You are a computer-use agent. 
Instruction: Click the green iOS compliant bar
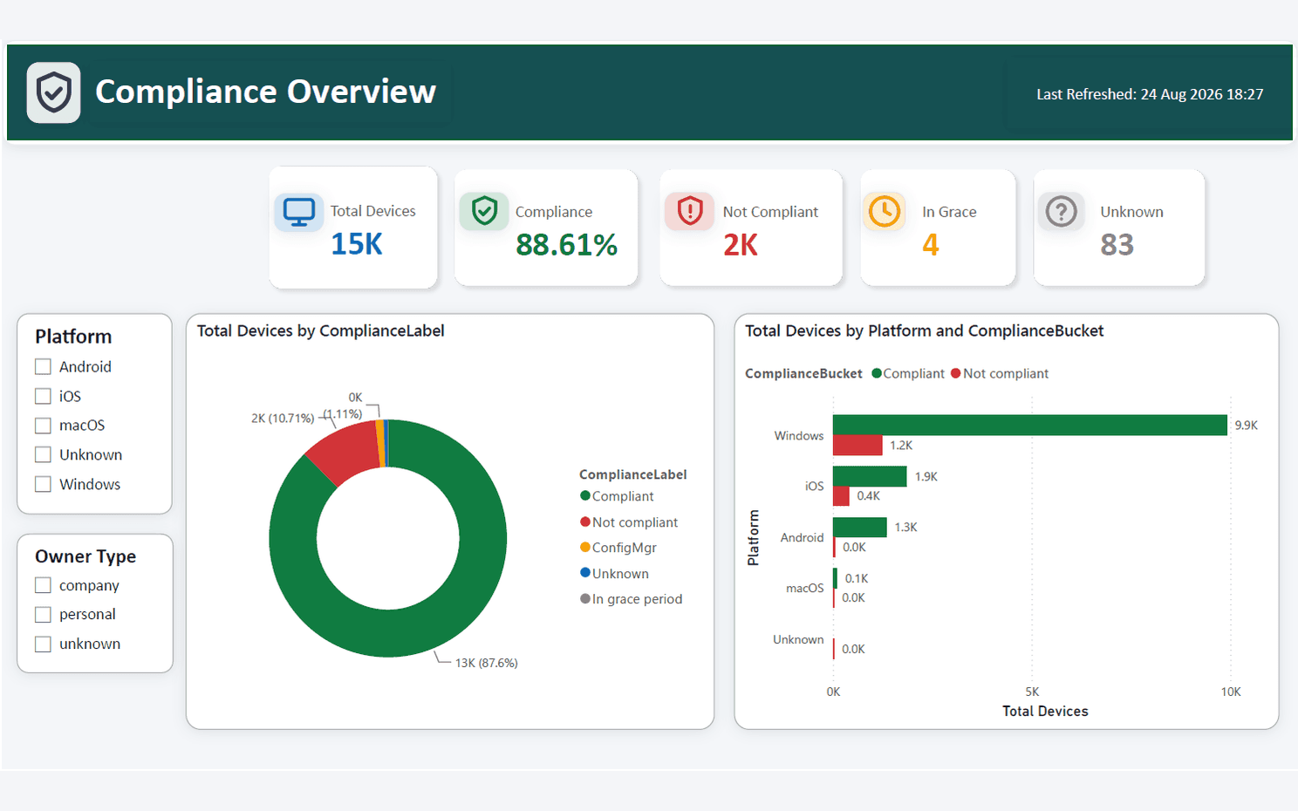pyautogui.click(x=870, y=476)
